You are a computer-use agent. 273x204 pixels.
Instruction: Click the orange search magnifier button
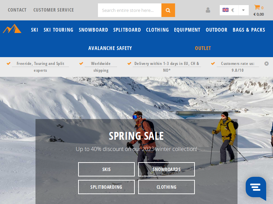tap(168, 10)
